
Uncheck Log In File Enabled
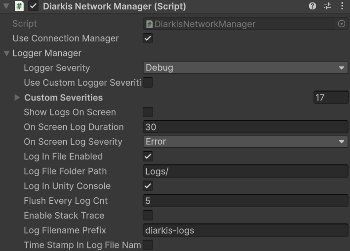[148, 157]
